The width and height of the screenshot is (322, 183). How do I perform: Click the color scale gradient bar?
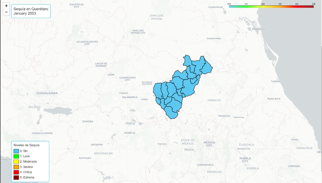271,7
